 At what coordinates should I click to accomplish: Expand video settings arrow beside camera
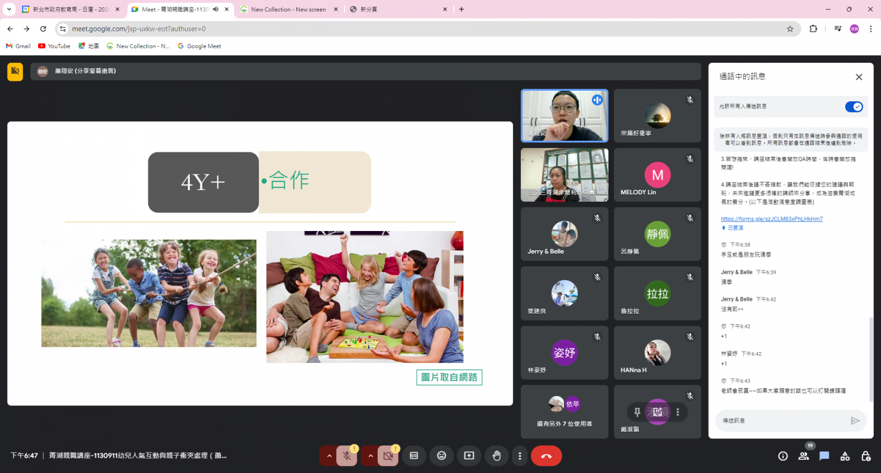coord(371,455)
